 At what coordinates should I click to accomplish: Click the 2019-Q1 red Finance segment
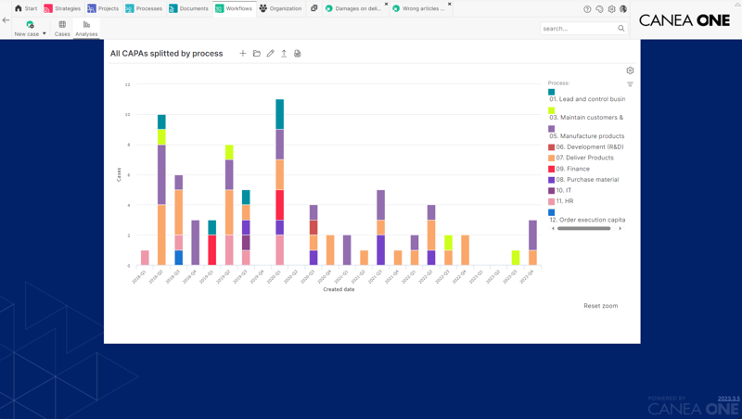point(212,249)
